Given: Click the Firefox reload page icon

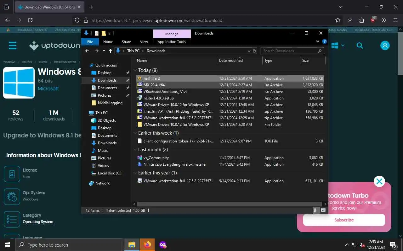Looking at the screenshot, I should pos(30,20).
